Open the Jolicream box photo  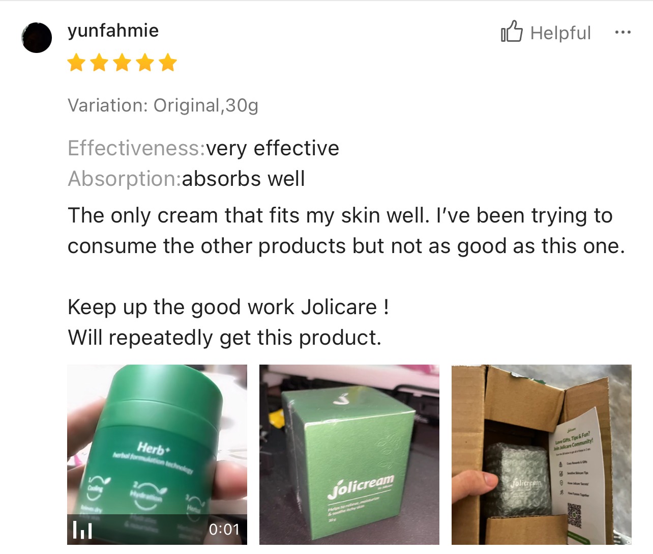tap(349, 455)
